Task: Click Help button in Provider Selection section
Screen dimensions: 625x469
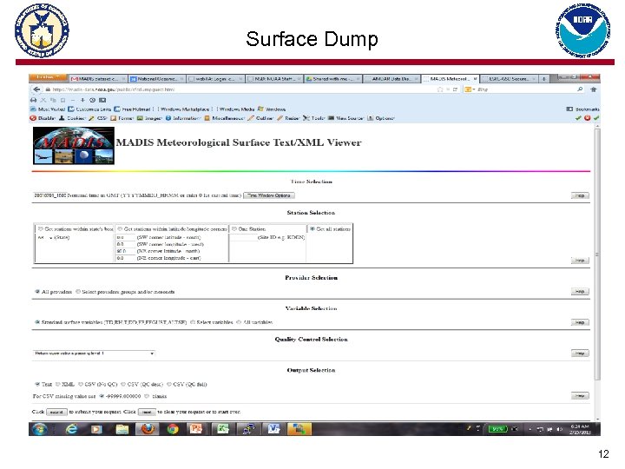Action: [x=580, y=292]
